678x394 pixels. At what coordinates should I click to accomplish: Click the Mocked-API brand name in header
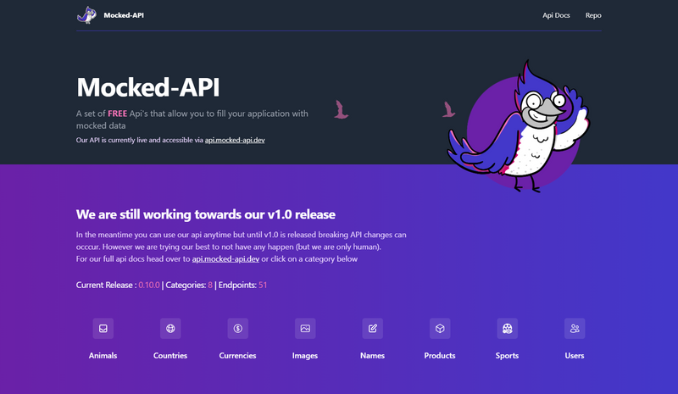(123, 15)
